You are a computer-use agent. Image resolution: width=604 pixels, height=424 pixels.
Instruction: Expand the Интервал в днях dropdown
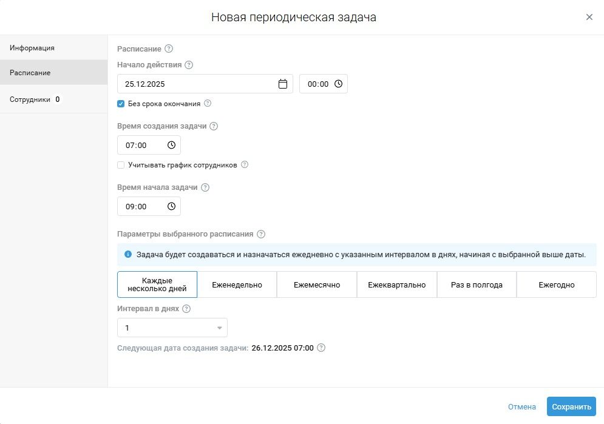pos(172,328)
